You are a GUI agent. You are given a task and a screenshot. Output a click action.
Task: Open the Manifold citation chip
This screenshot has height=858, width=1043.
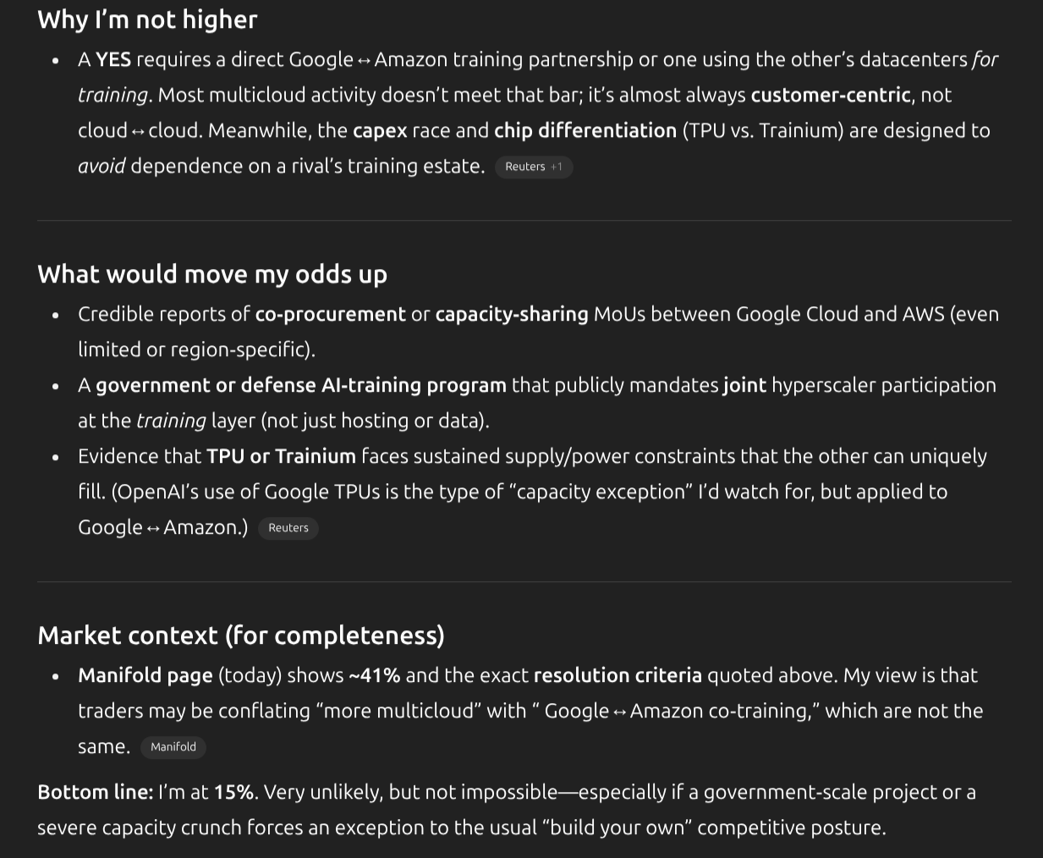[173, 747]
